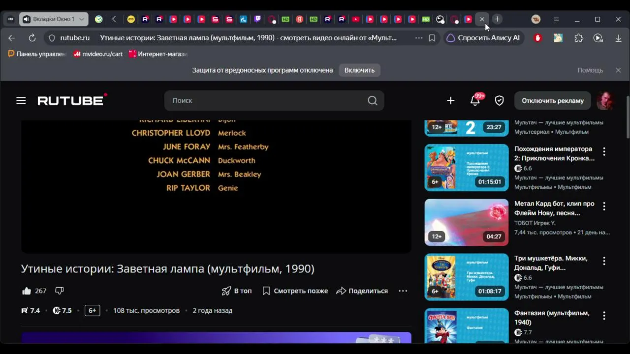
Task: Open the site protection shield in address bar
Action: (x=52, y=38)
